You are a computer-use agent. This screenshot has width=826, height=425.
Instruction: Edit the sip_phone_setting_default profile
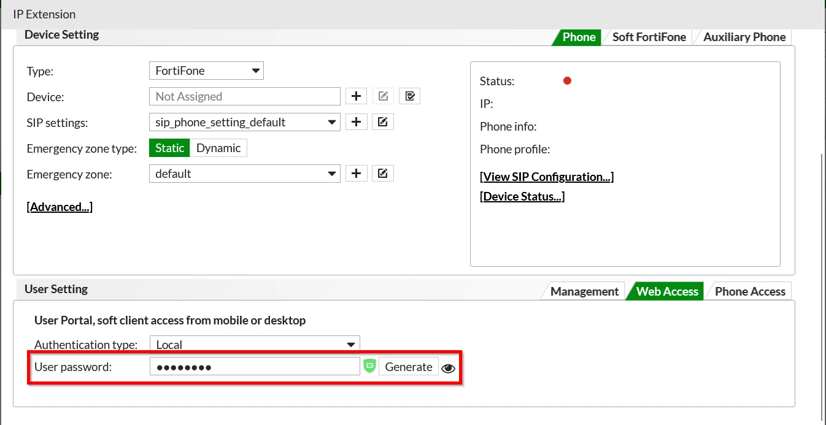pos(383,122)
